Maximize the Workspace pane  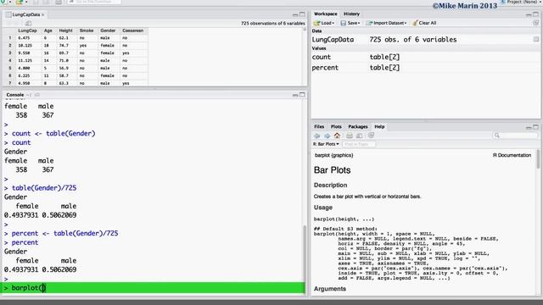[535, 14]
